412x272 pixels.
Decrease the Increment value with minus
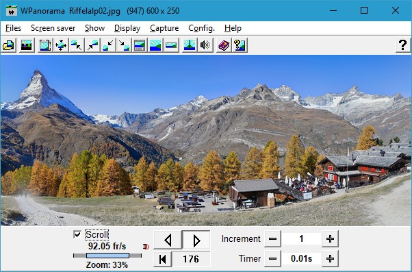tap(273, 238)
